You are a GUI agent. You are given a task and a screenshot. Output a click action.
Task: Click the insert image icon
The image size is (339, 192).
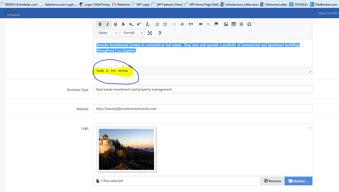pyautogui.click(x=226, y=24)
